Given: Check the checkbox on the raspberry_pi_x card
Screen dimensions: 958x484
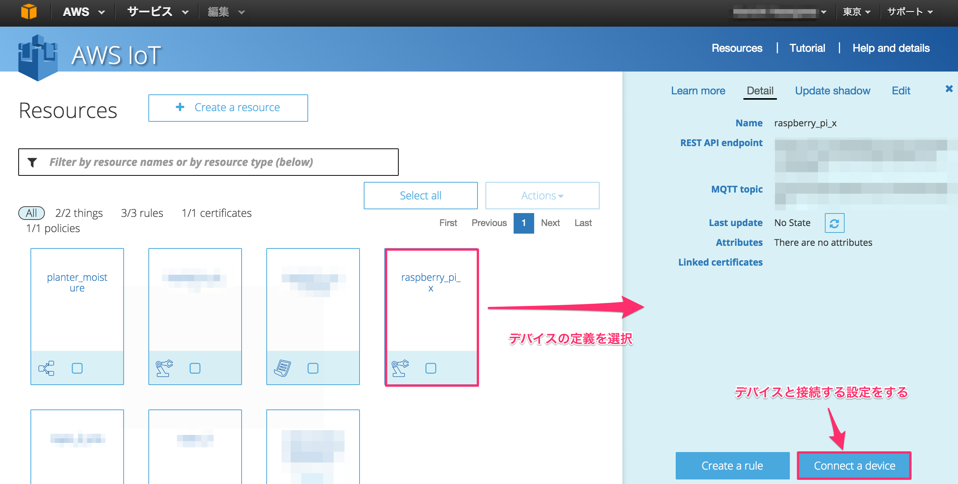Looking at the screenshot, I should pyautogui.click(x=430, y=368).
